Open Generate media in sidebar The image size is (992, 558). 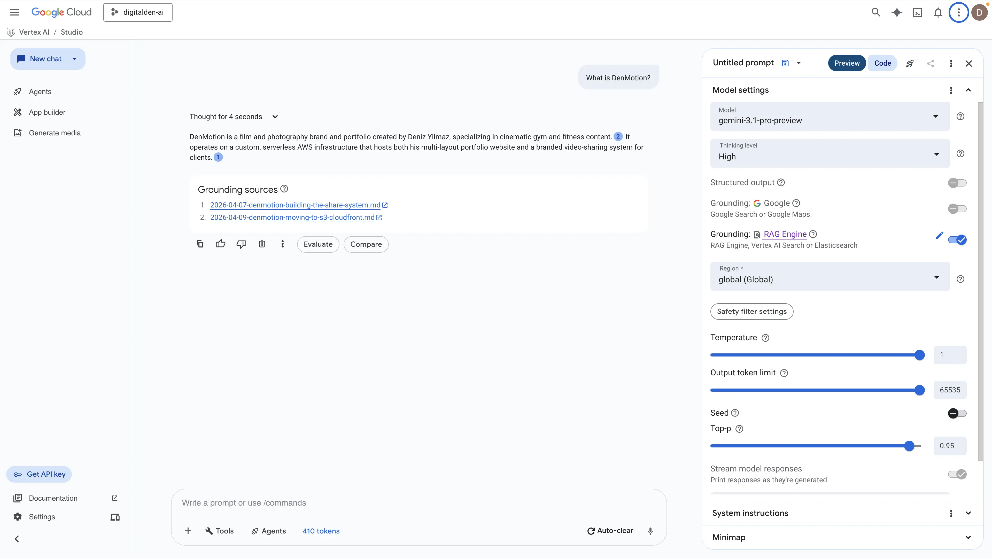(x=55, y=133)
